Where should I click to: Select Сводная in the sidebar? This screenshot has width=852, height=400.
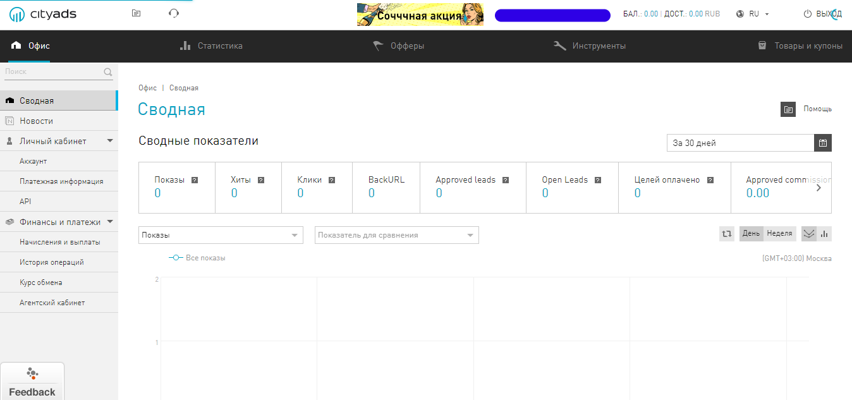[59, 100]
